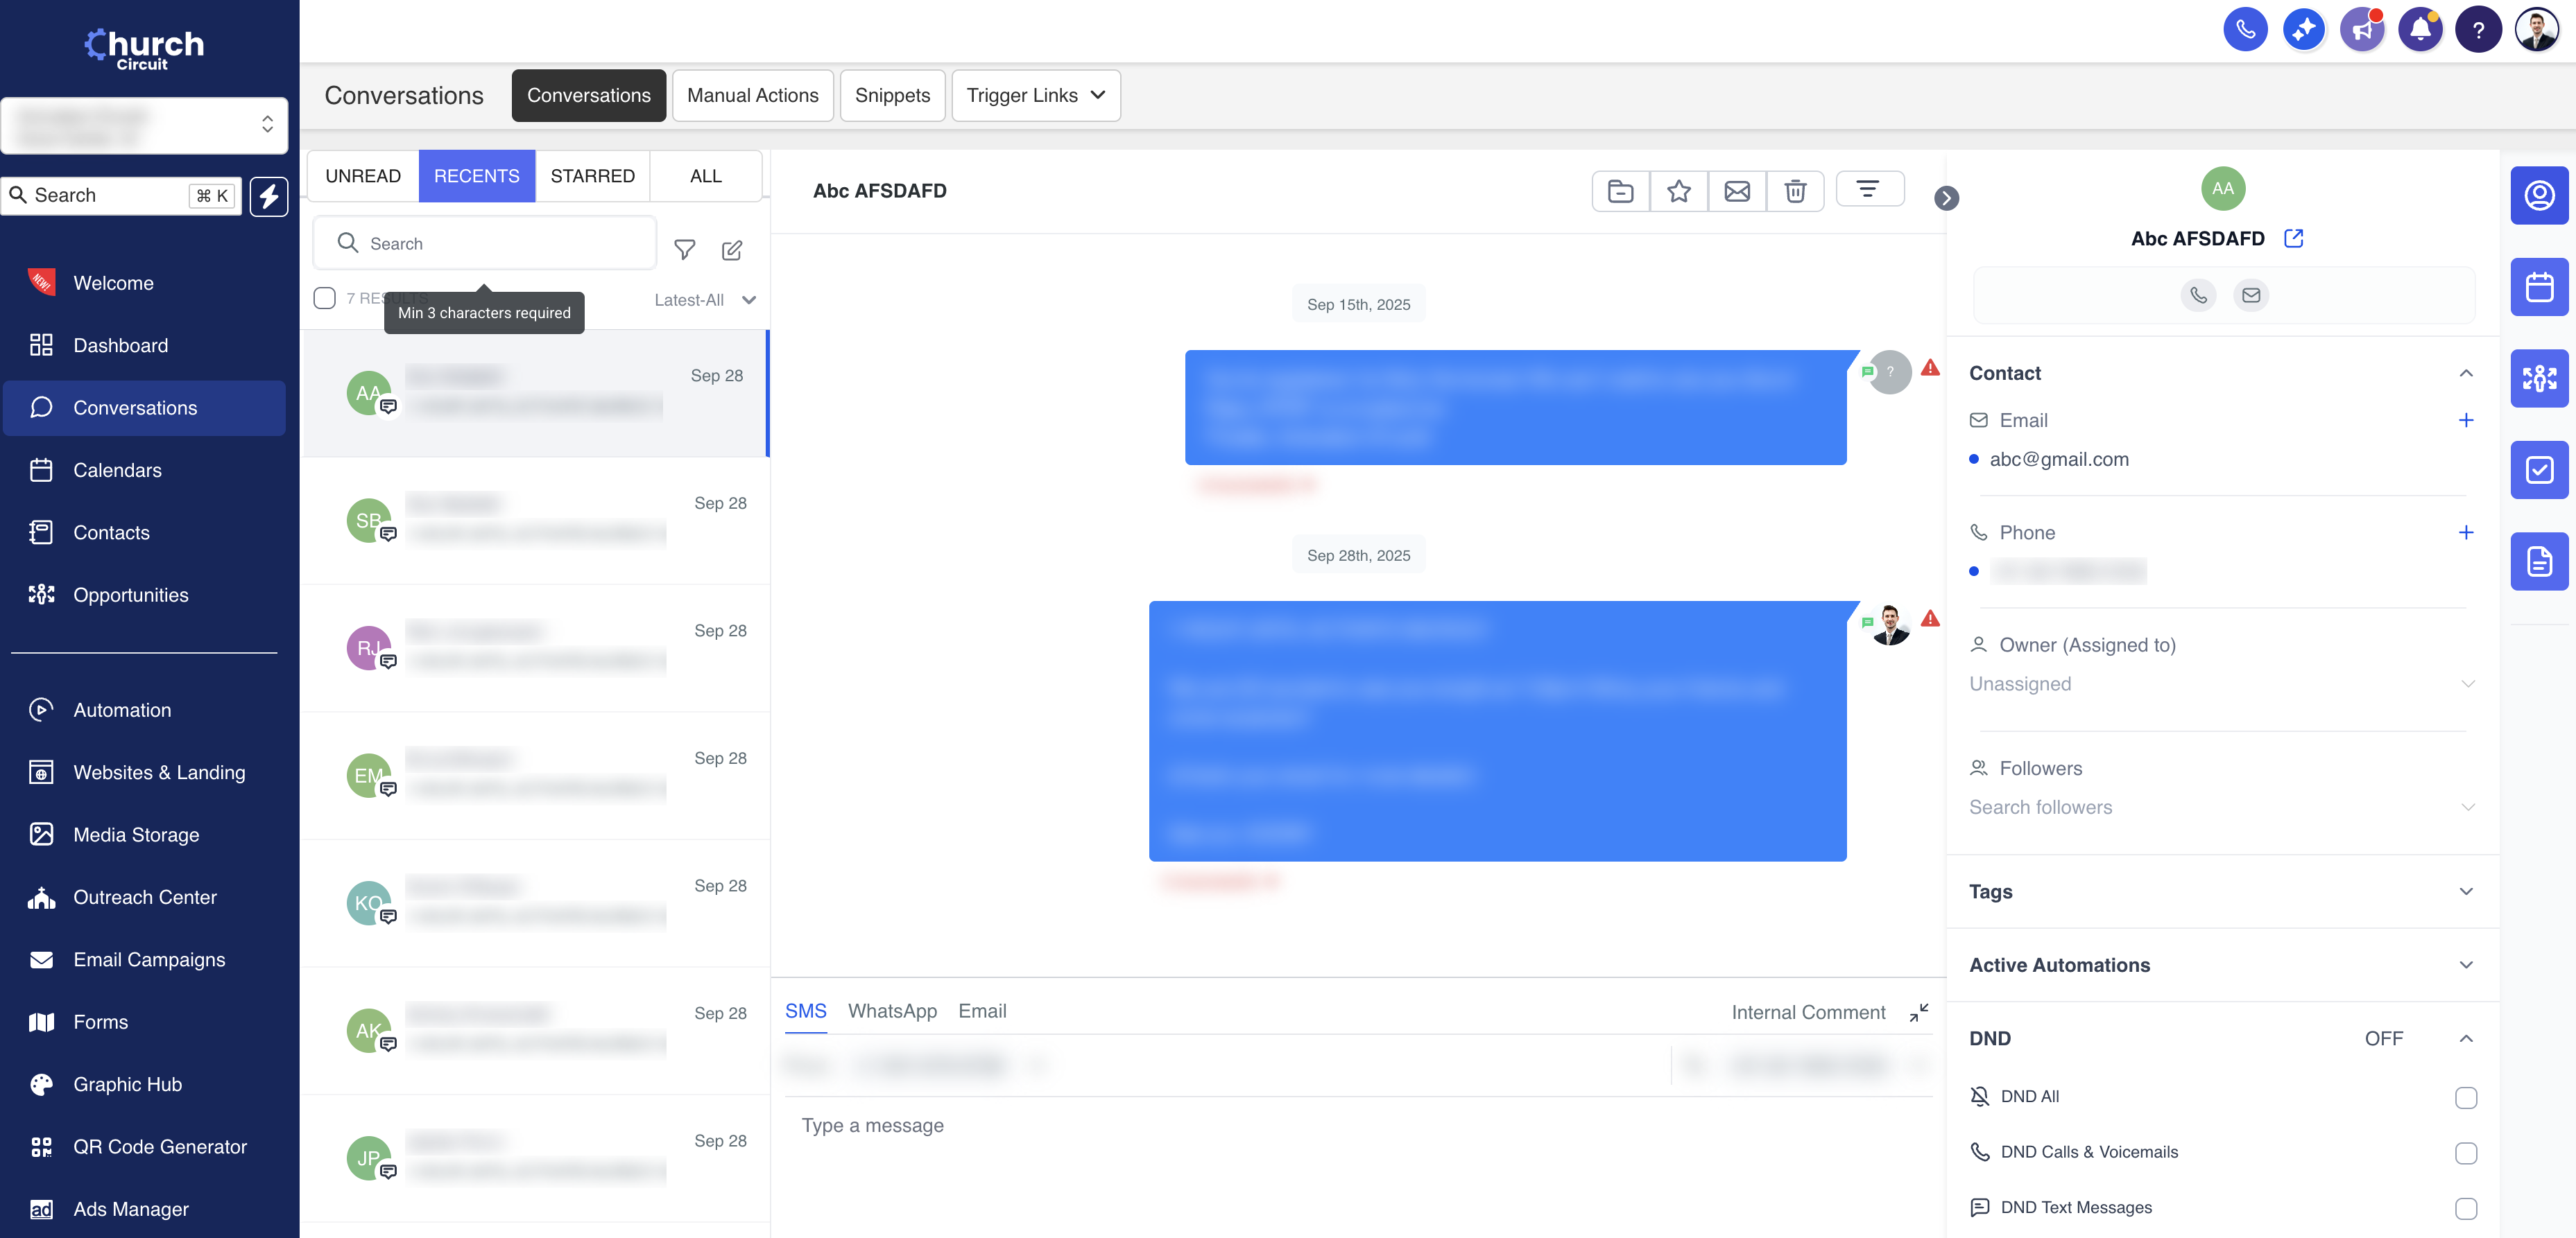The image size is (2576, 1238).
Task: Open the Trigger Links dropdown
Action: [x=1035, y=95]
